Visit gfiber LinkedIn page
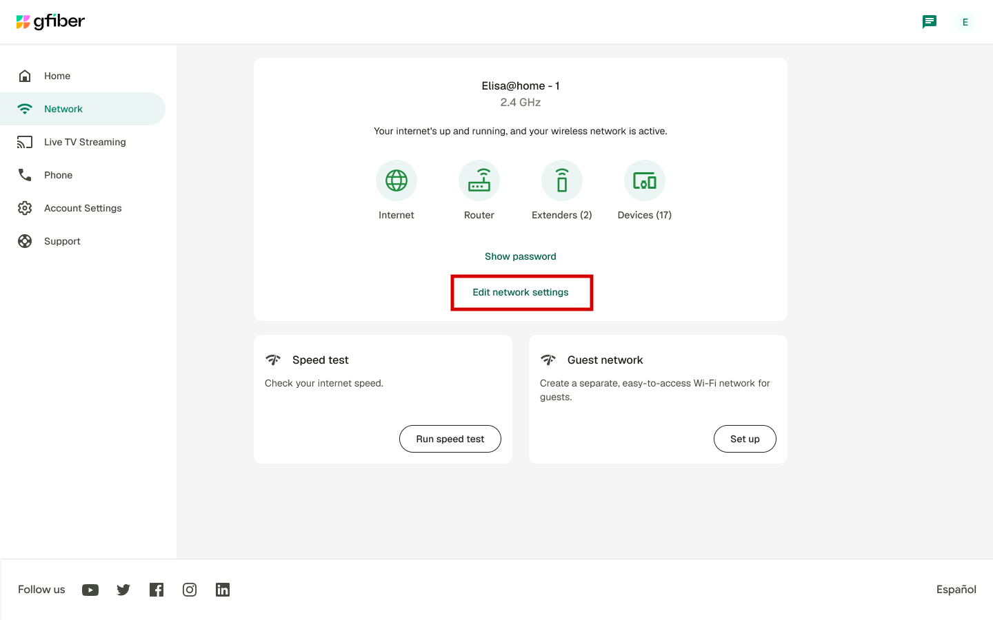This screenshot has height=620, width=993. [223, 590]
